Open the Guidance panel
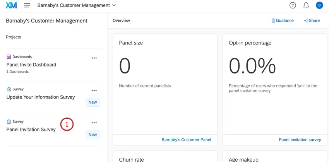The image size is (329, 162). 283,20
